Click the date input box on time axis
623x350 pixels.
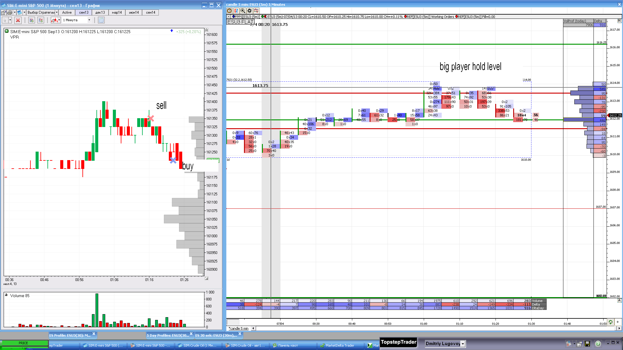[x=233, y=322]
